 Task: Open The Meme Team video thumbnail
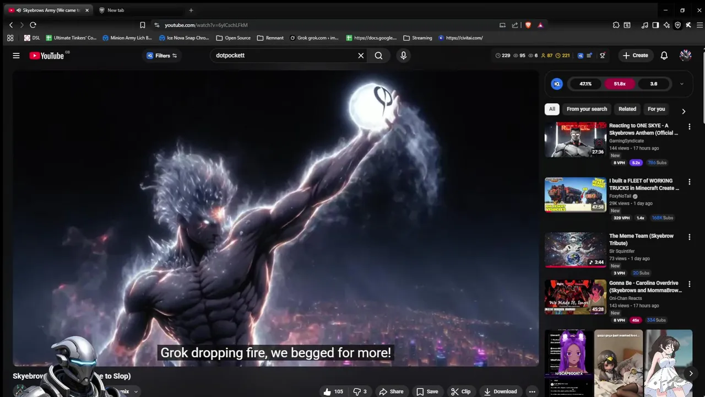click(x=575, y=250)
